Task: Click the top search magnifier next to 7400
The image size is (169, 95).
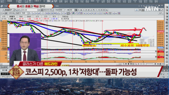Action: click(20, 1)
